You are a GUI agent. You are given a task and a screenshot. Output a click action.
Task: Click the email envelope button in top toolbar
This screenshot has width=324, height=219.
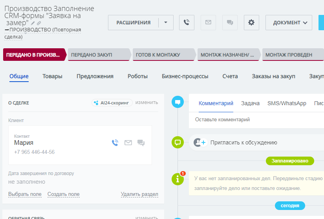pyautogui.click(x=208, y=22)
